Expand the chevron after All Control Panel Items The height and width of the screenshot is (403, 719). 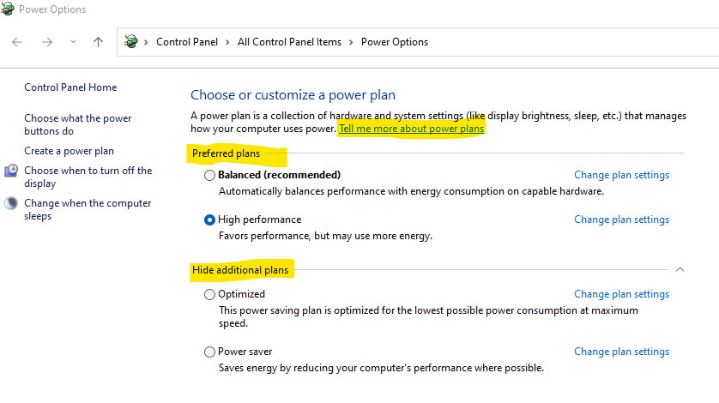[351, 42]
